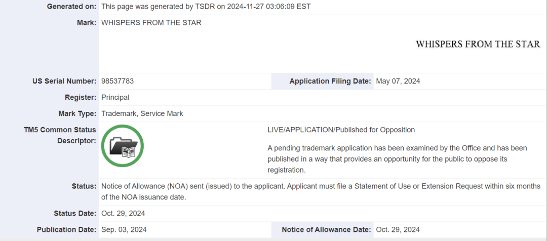The image size is (547, 241).
Task: Click the May 07, 2024 filing date value
Action: (398, 81)
